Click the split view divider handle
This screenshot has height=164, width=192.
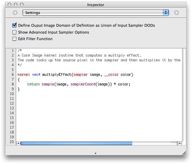(x=95, y=153)
